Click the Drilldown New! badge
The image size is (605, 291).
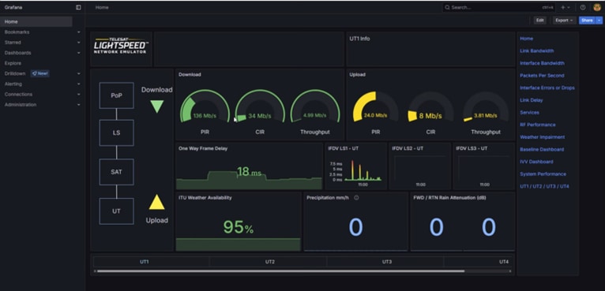coord(40,73)
